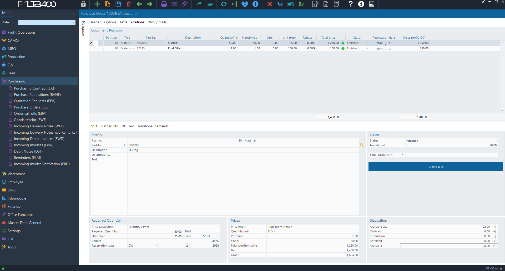Open Goods receipt (EWE) in the menu
The width and height of the screenshot is (505, 271).
pyautogui.click(x=30, y=120)
